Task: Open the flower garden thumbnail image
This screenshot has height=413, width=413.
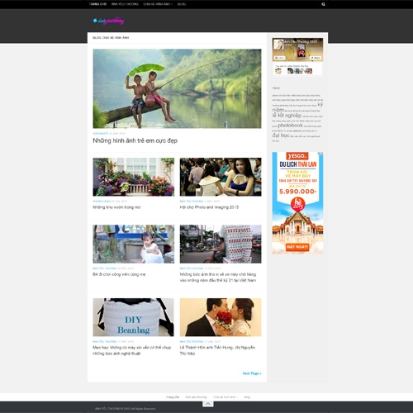Action: point(134,177)
